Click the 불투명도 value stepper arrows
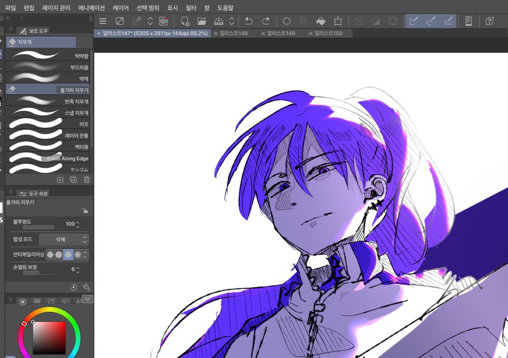508x358 pixels. pyautogui.click(x=78, y=225)
